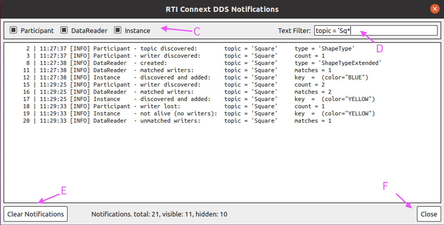Select log row 3 'writer discovered:' count = 1
The image size is (444, 225).
175,56
